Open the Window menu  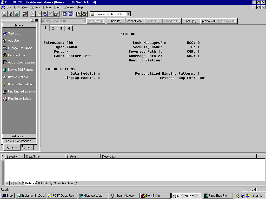(x=69, y=7)
